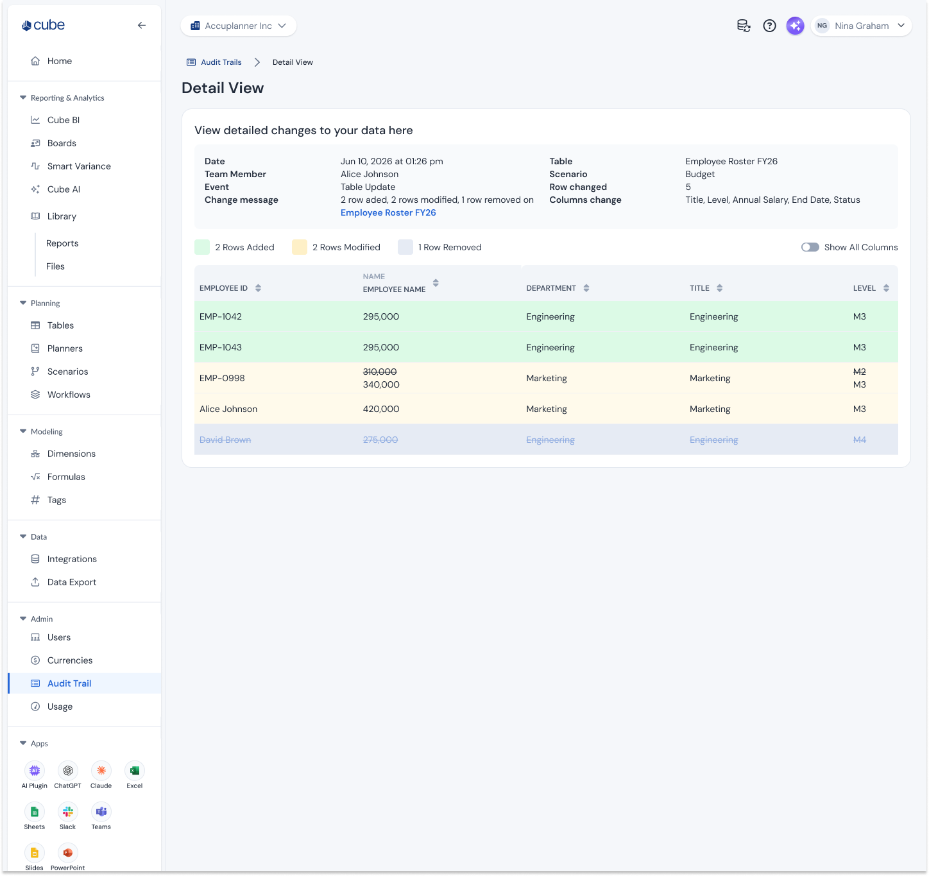This screenshot has width=929, height=876.
Task: Open the PowerPoint app icon
Action: point(68,853)
